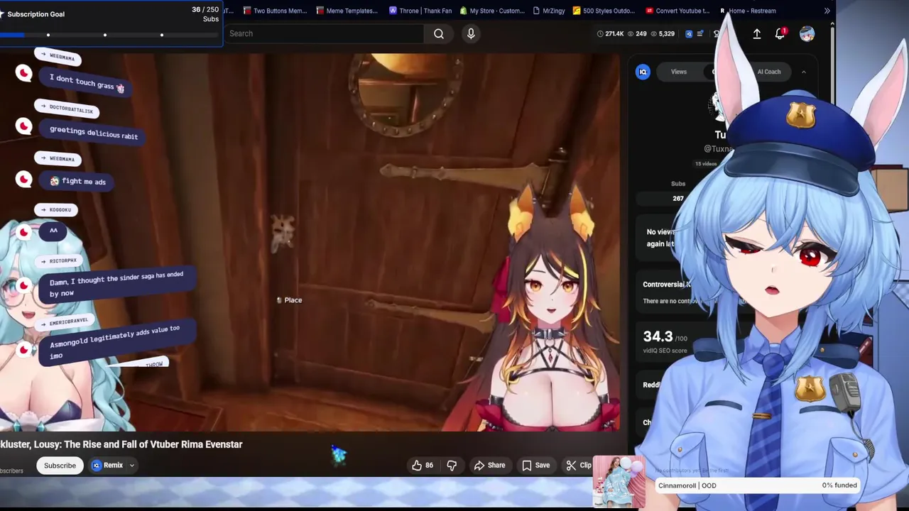Click the 271.4K clock stat
909x511 pixels.
coord(610,33)
